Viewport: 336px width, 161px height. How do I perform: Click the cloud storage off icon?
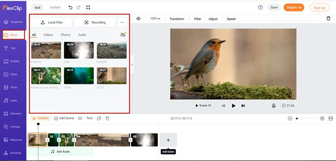(123, 34)
